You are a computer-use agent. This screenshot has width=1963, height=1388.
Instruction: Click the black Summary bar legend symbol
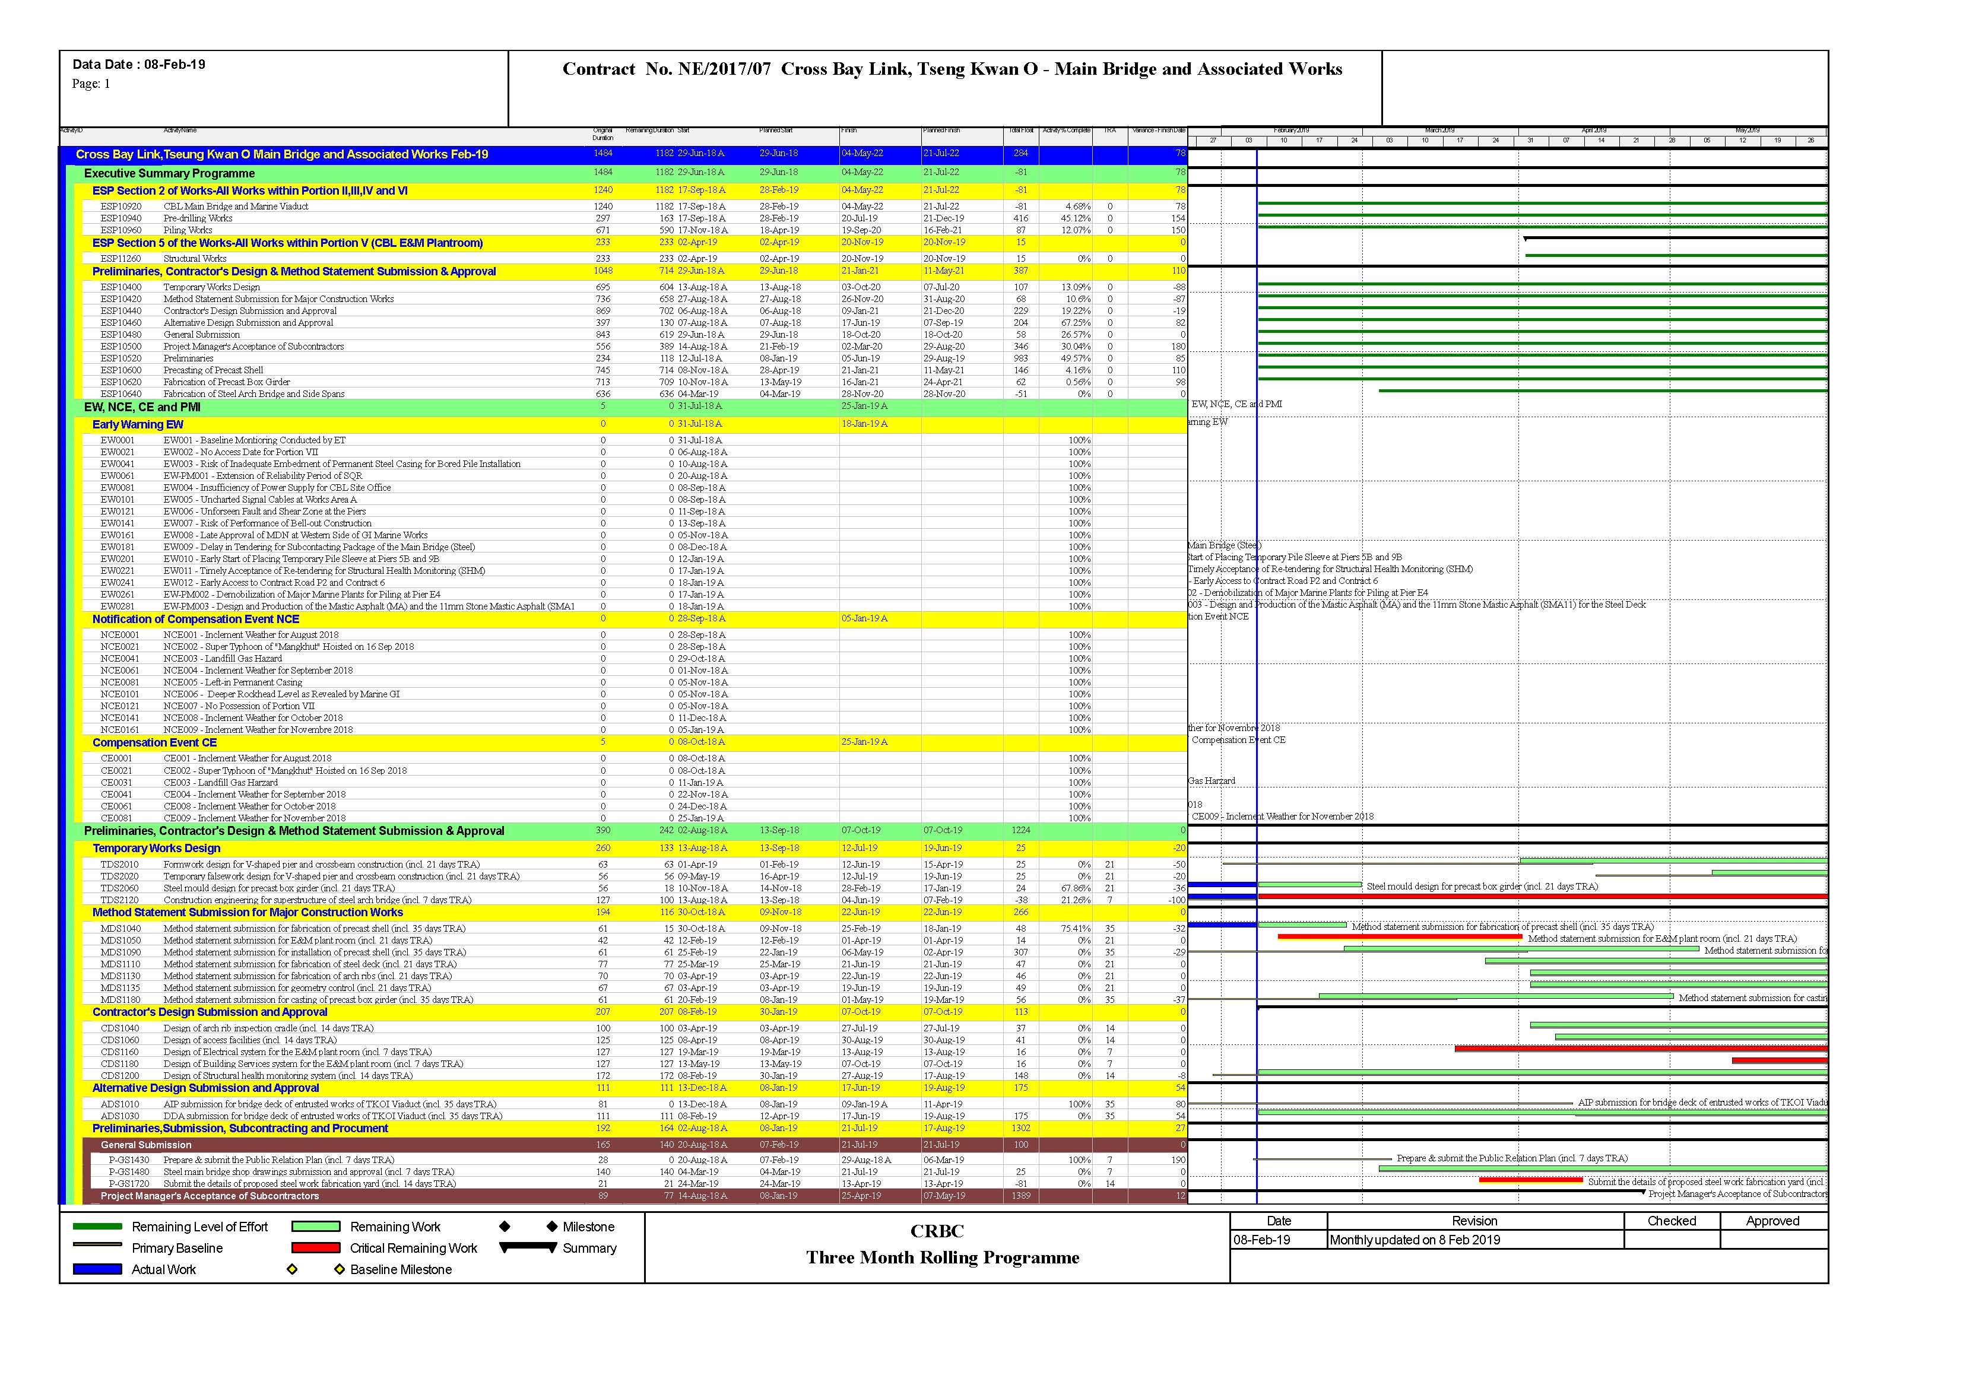pyautogui.click(x=528, y=1247)
